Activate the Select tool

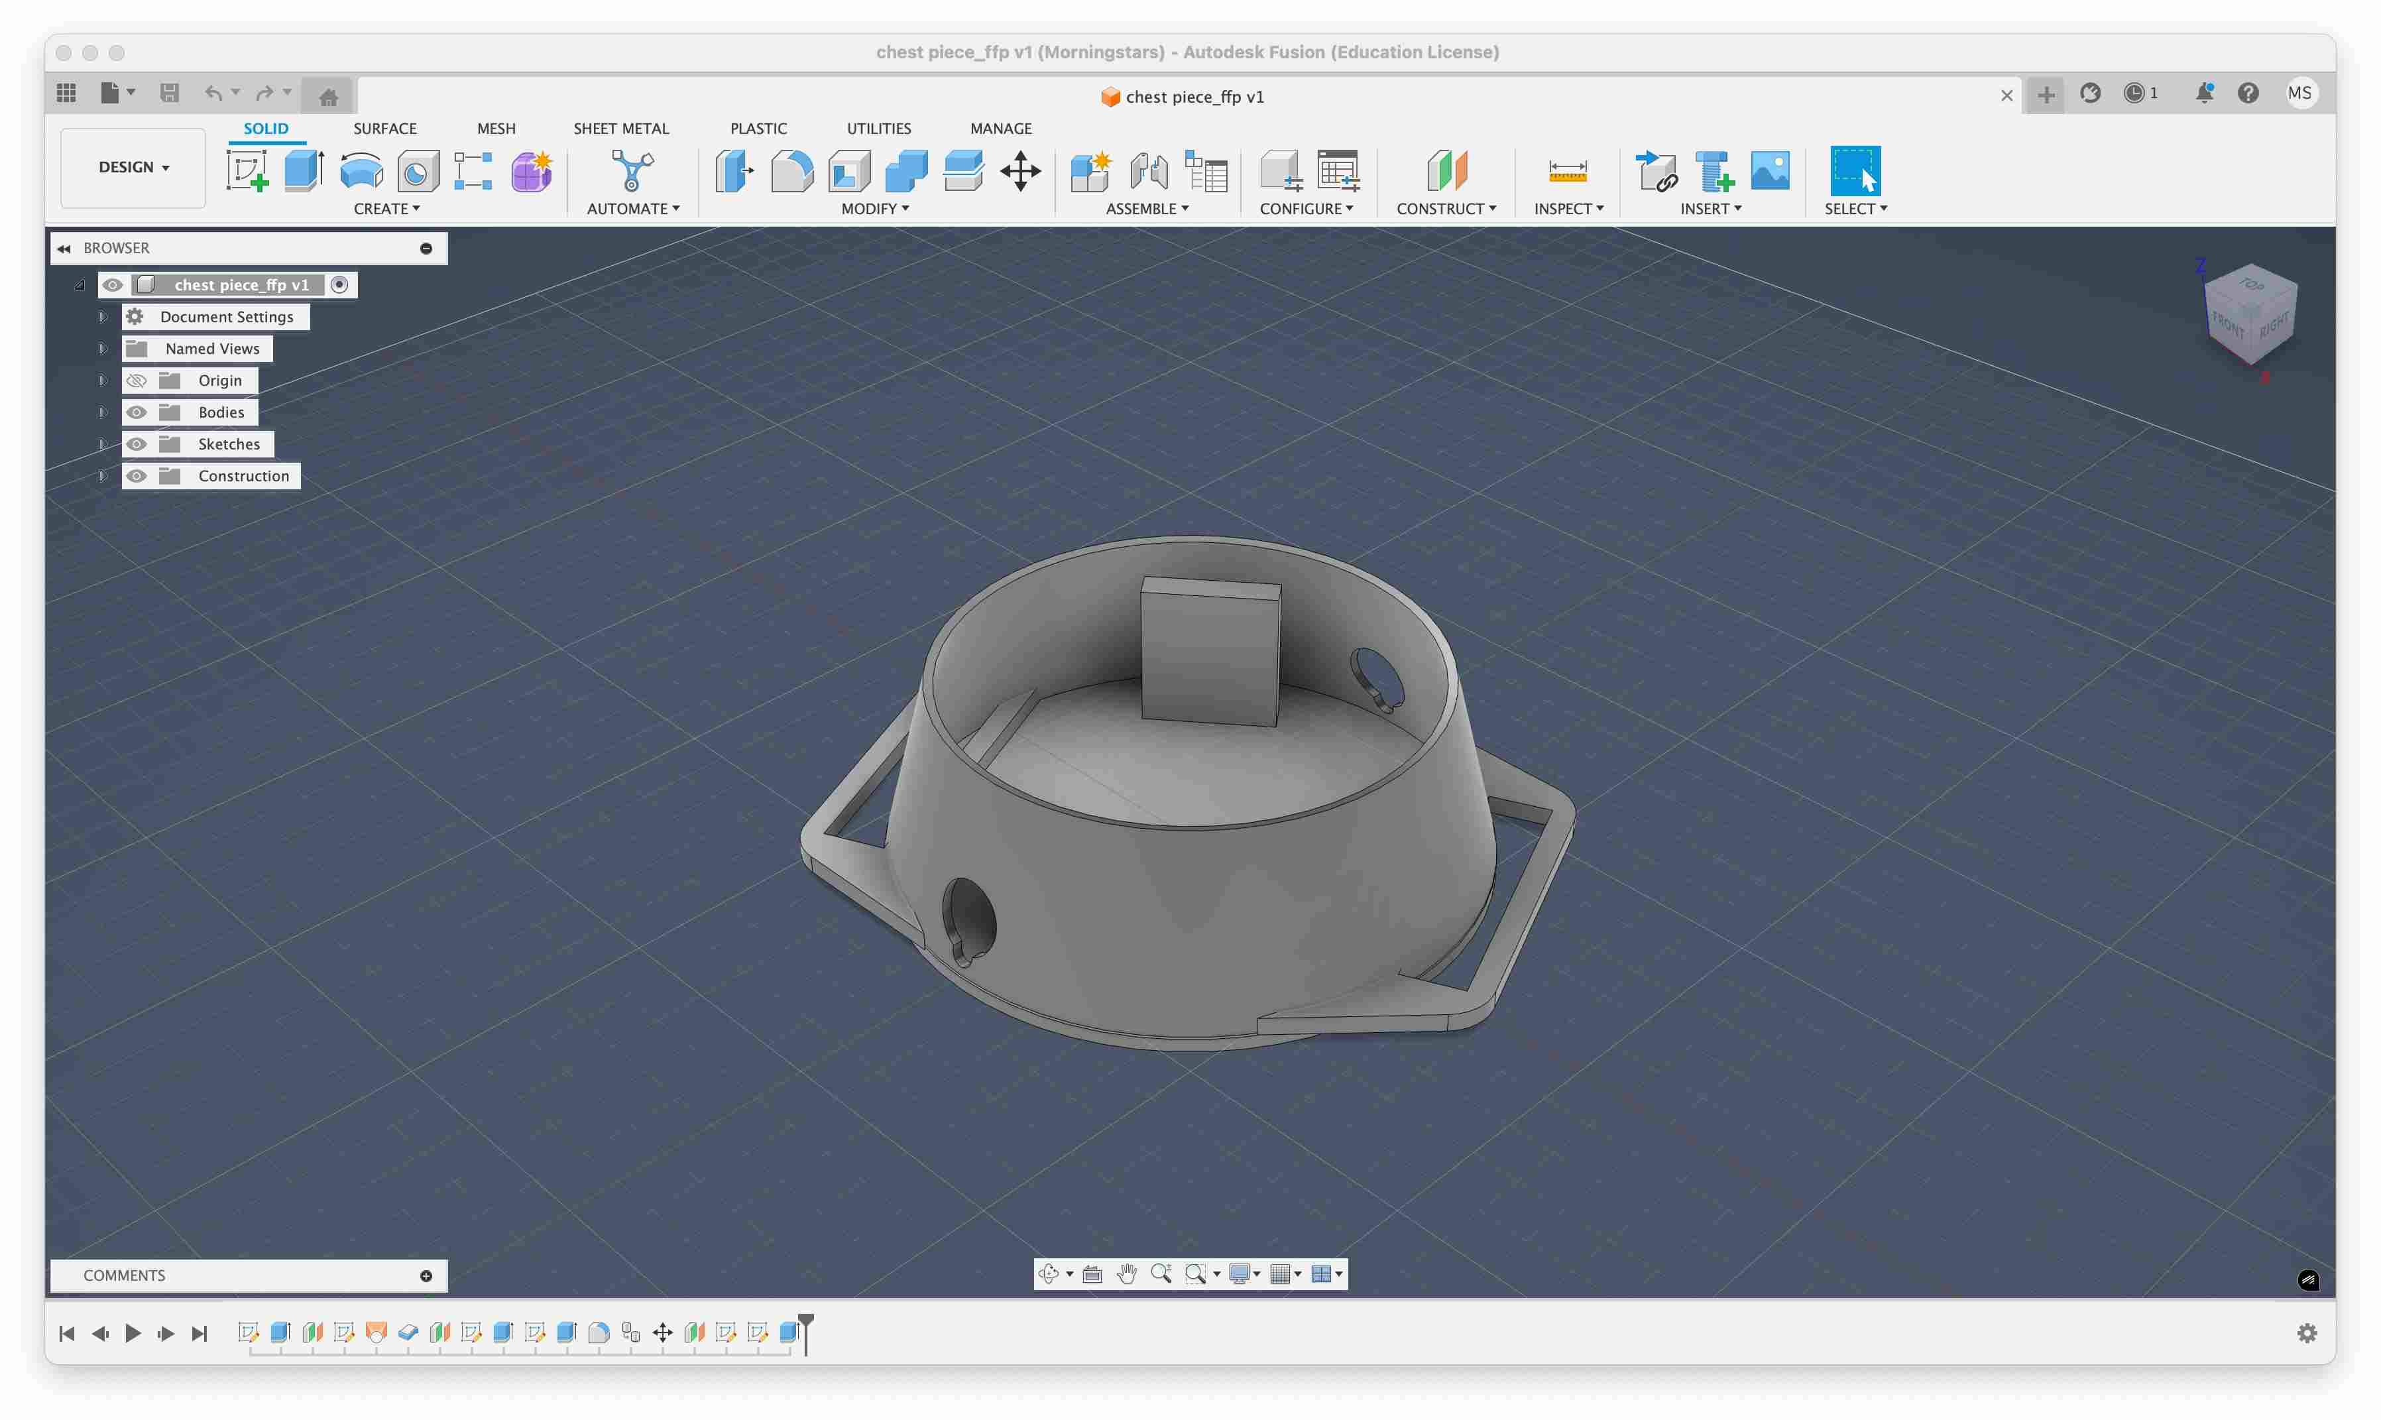(1856, 171)
